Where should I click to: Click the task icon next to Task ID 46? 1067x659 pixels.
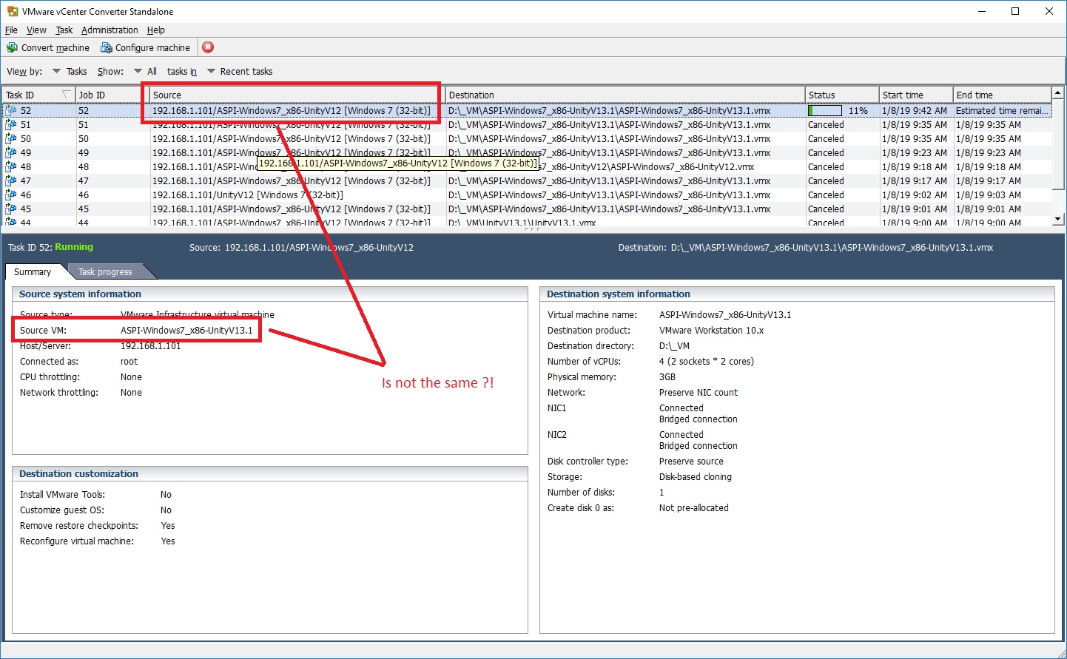pyautogui.click(x=11, y=195)
